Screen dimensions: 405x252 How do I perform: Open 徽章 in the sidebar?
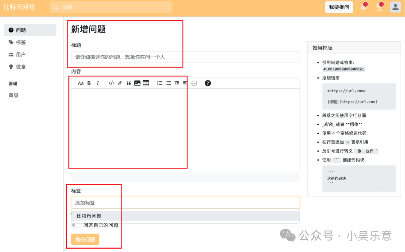coord(30,67)
